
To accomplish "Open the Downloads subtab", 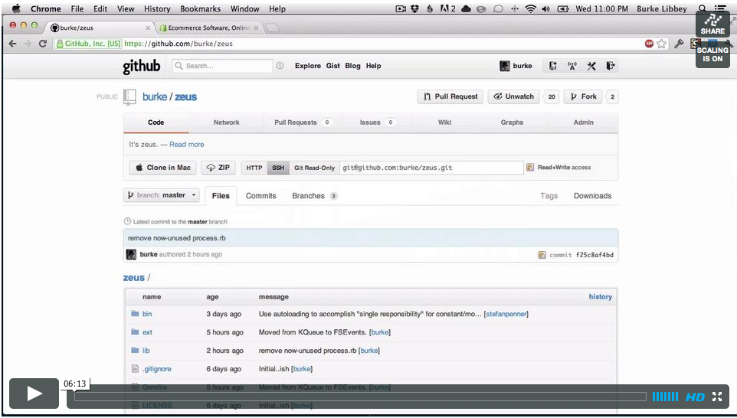I will click(592, 196).
